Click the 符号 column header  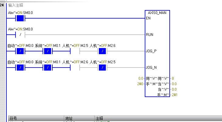pos(13,118)
